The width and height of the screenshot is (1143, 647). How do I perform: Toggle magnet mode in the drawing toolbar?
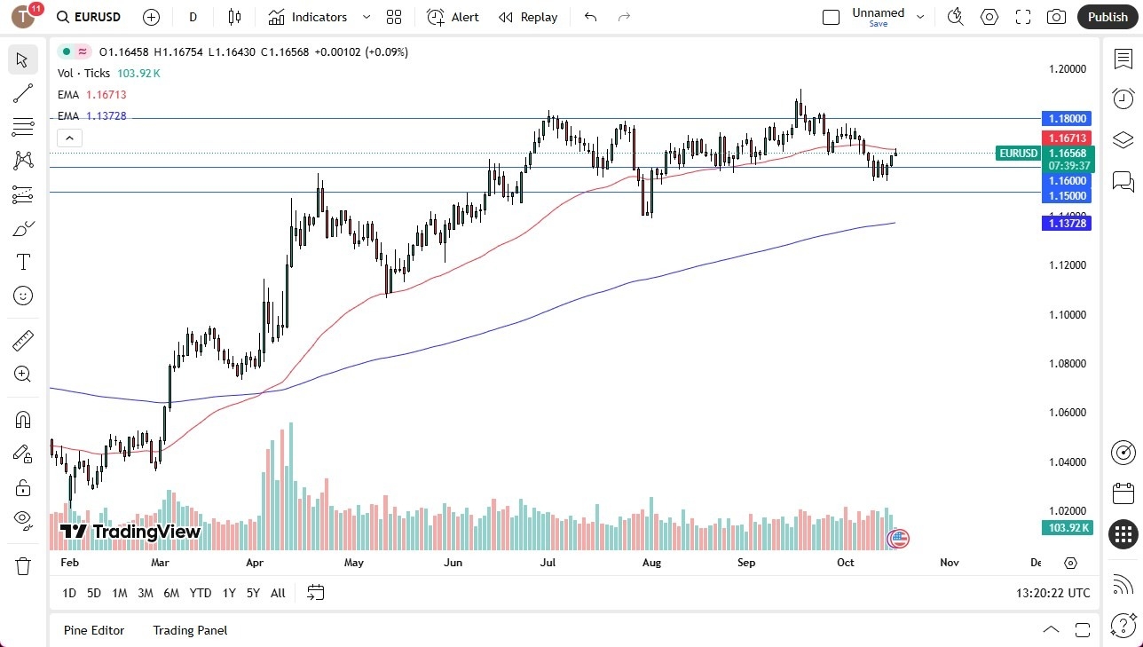tap(23, 419)
